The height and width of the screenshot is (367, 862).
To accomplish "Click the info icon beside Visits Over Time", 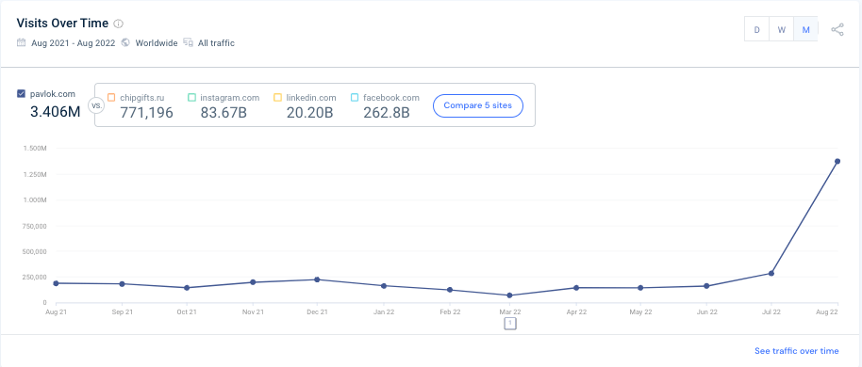I will pyautogui.click(x=119, y=24).
